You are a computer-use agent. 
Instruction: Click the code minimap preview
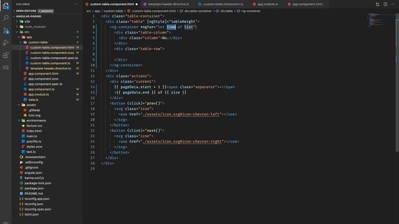pyautogui.click(x=377, y=21)
